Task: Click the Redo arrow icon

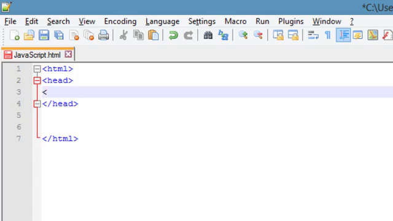Action: coord(188,35)
